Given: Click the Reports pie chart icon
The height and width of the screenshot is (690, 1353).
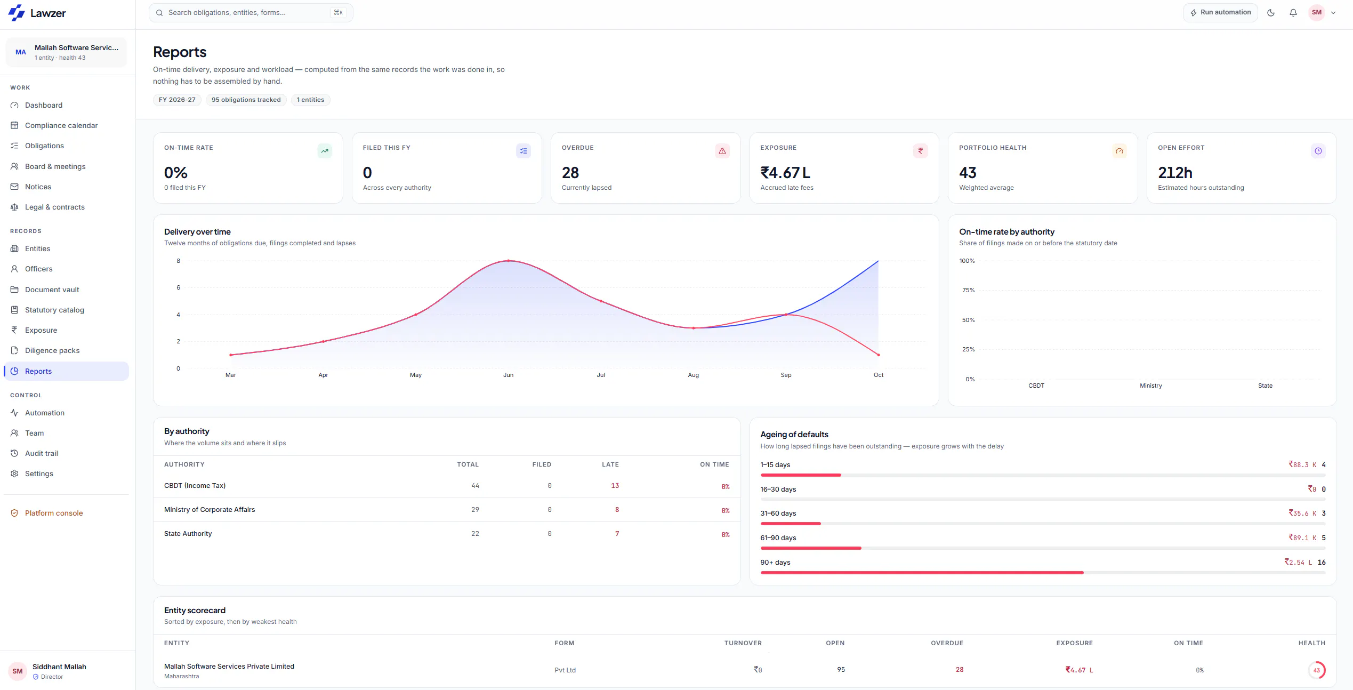Looking at the screenshot, I should tap(14, 371).
